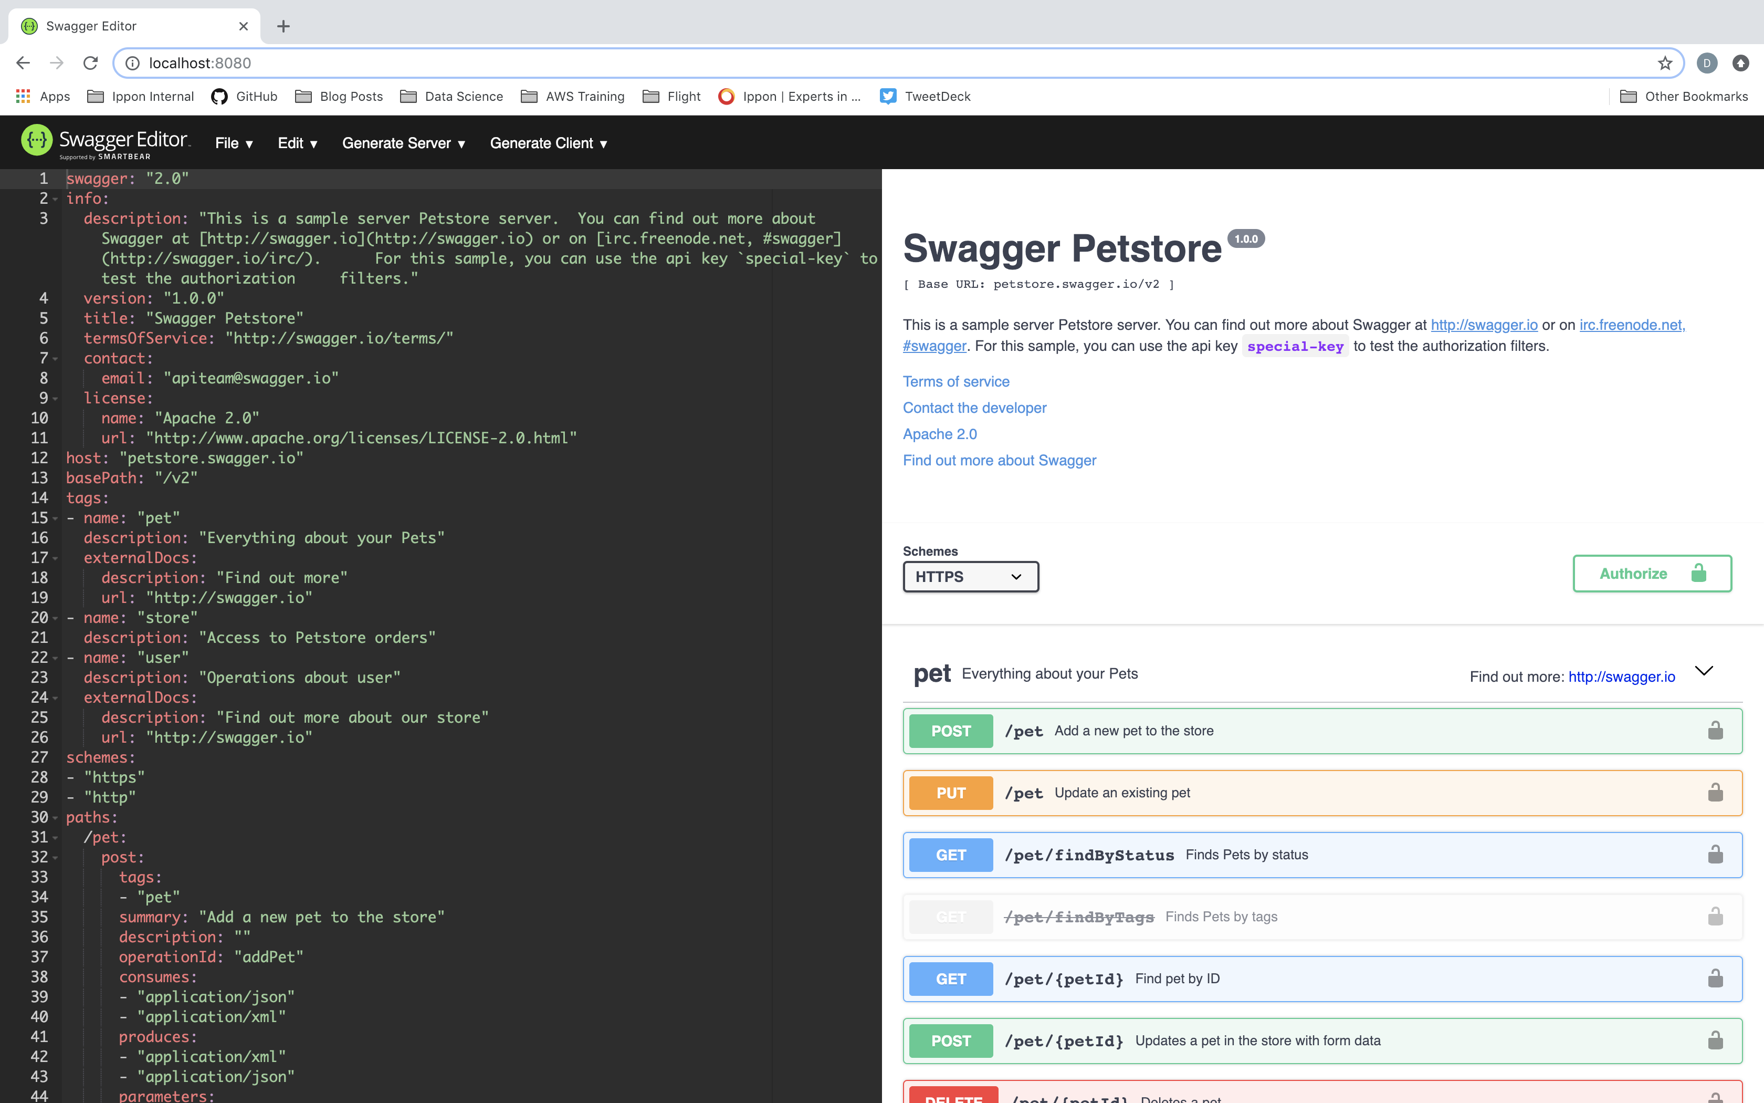Screen dimensions: 1764x1103
Task: Fold the paths block at line 30
Action: point(56,818)
